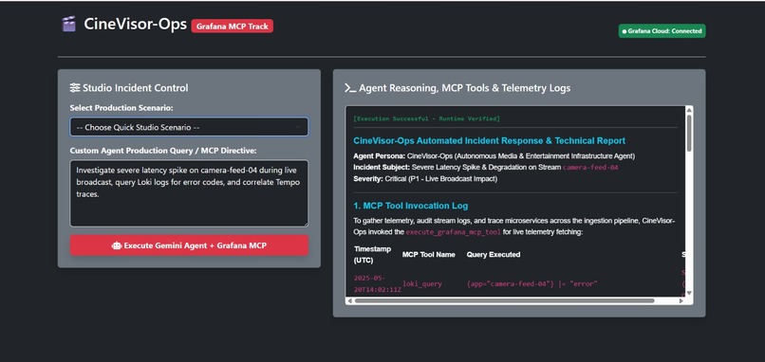
Task: Click Execution Successful - Runtime Verified text
Action: [426, 118]
